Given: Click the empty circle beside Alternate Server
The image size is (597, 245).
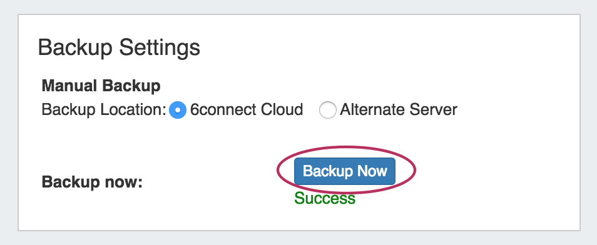Looking at the screenshot, I should 327,111.
